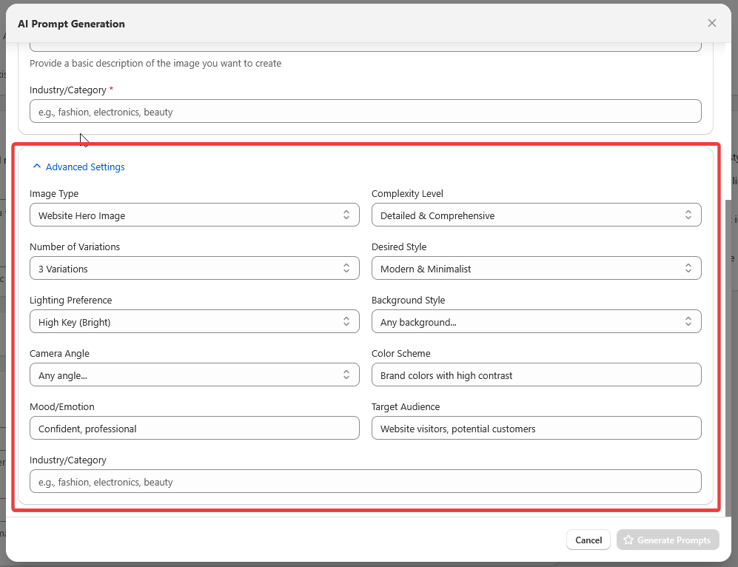Open the Complexity Level dropdown

point(536,215)
